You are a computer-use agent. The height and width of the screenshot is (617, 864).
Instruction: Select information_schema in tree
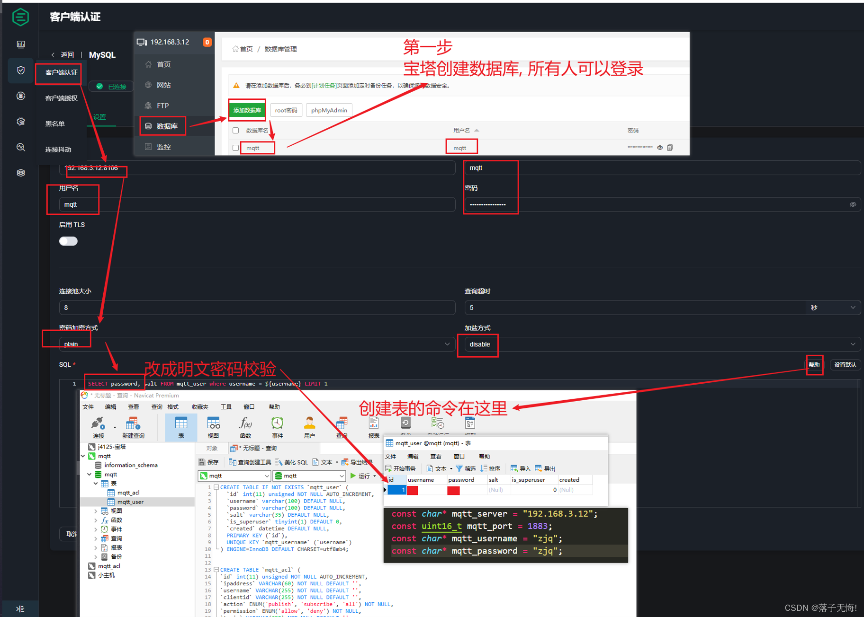(131, 466)
